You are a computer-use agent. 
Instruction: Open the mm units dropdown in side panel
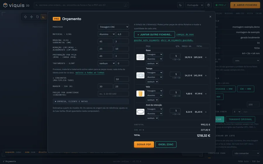pyautogui.click(x=246, y=61)
